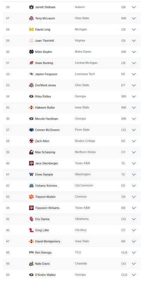This screenshot has height=281, width=141.
Task: Expand the Jace Sternberger row details
Action: (x=134, y=163)
